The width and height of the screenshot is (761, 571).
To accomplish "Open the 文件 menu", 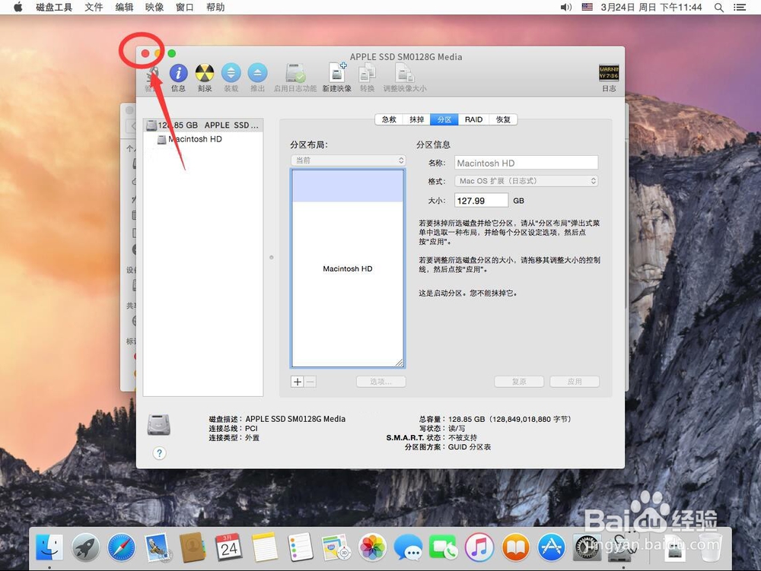I will [94, 8].
